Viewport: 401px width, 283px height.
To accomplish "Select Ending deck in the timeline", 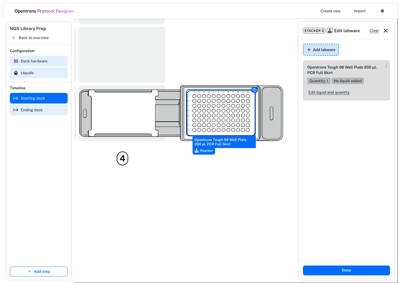I will tap(39, 110).
